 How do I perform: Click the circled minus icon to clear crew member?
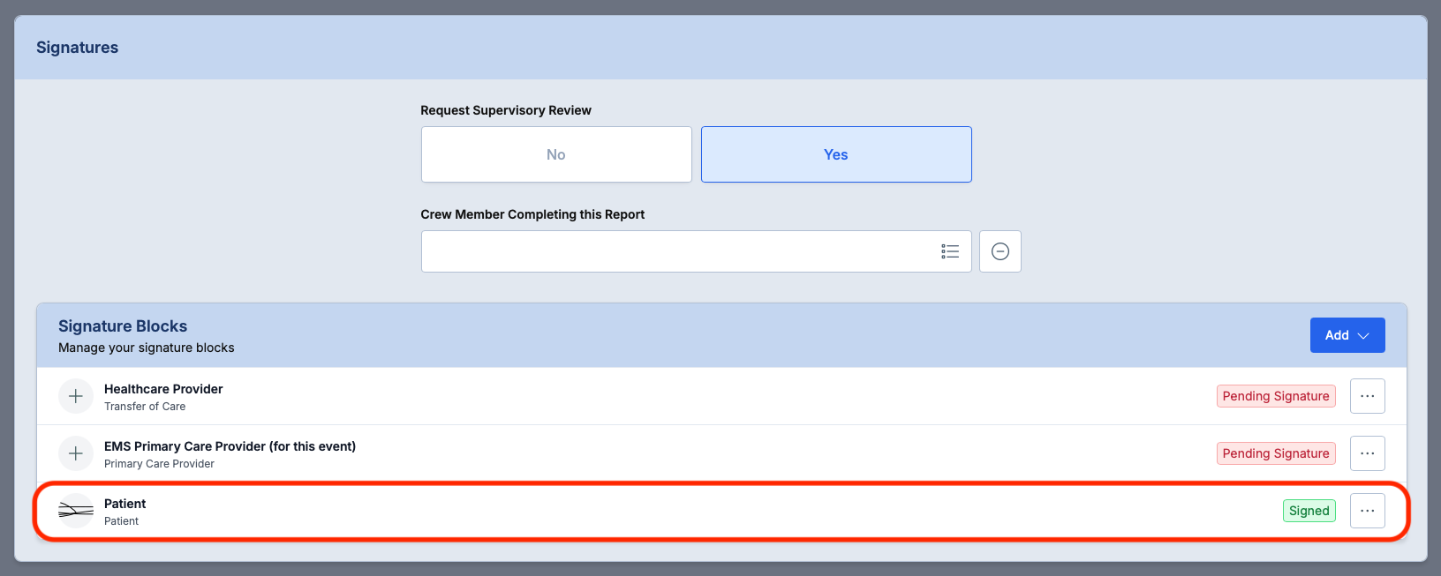point(1000,251)
